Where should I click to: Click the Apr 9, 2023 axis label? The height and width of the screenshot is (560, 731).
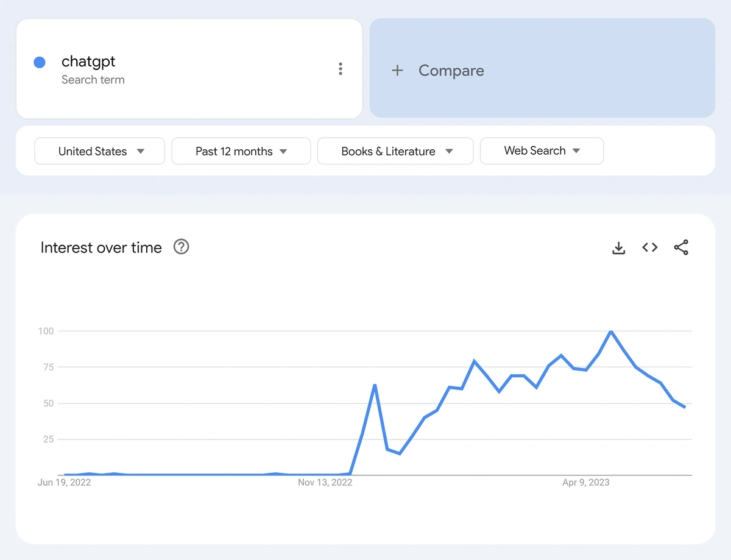[x=586, y=483]
